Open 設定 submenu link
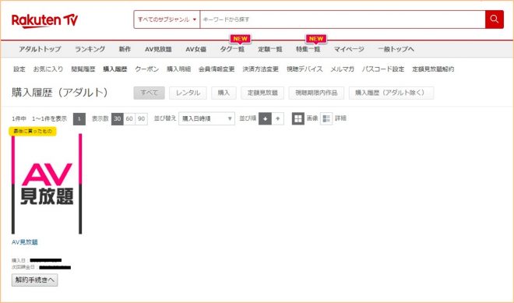The width and height of the screenshot is (514, 303). pyautogui.click(x=19, y=69)
